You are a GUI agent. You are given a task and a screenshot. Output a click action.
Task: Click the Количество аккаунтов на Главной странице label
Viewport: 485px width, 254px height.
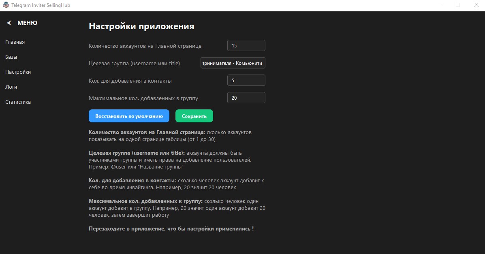click(145, 46)
